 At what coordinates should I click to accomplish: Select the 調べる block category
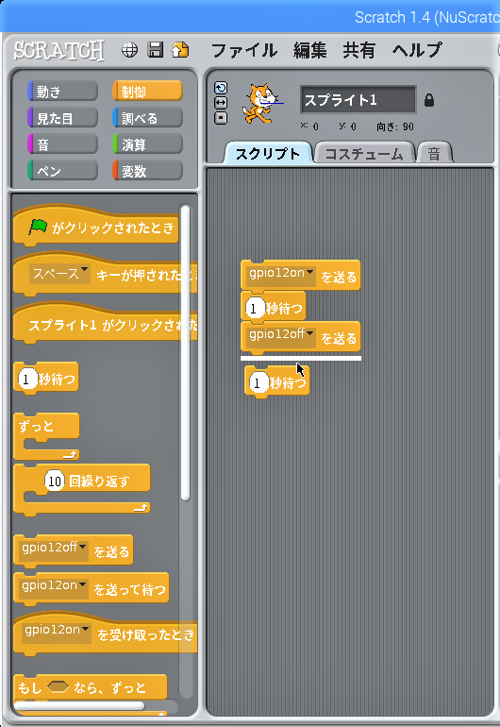(147, 118)
